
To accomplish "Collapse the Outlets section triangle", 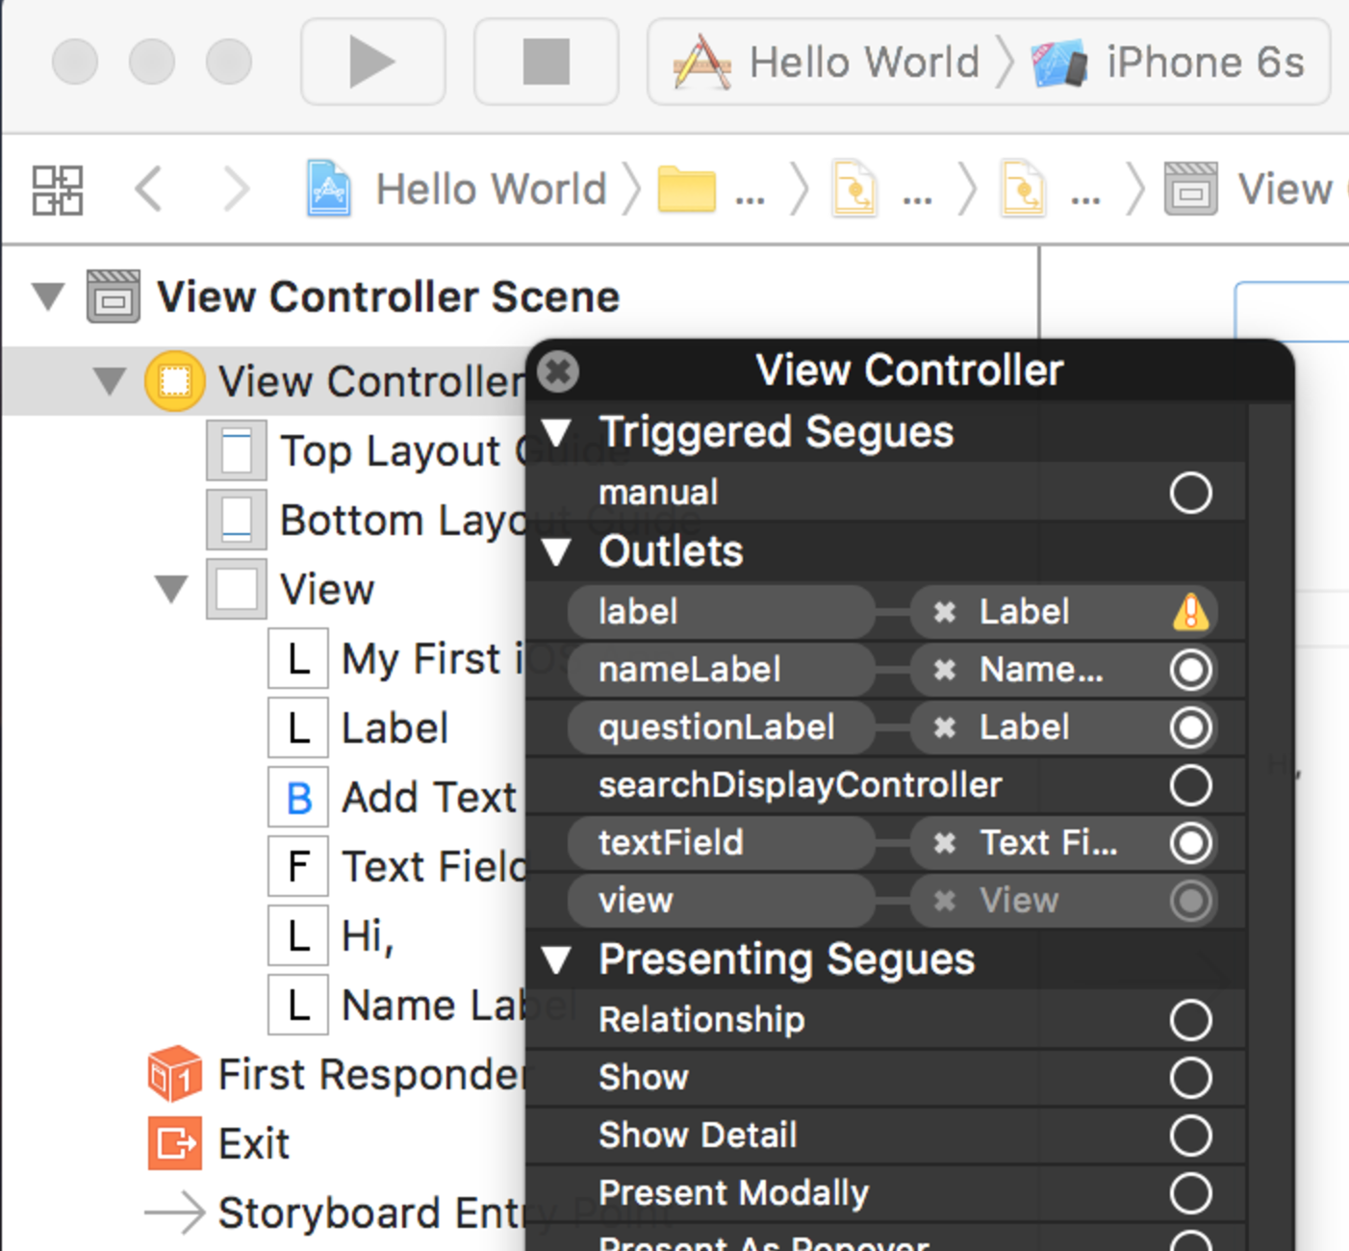I will click(x=557, y=551).
